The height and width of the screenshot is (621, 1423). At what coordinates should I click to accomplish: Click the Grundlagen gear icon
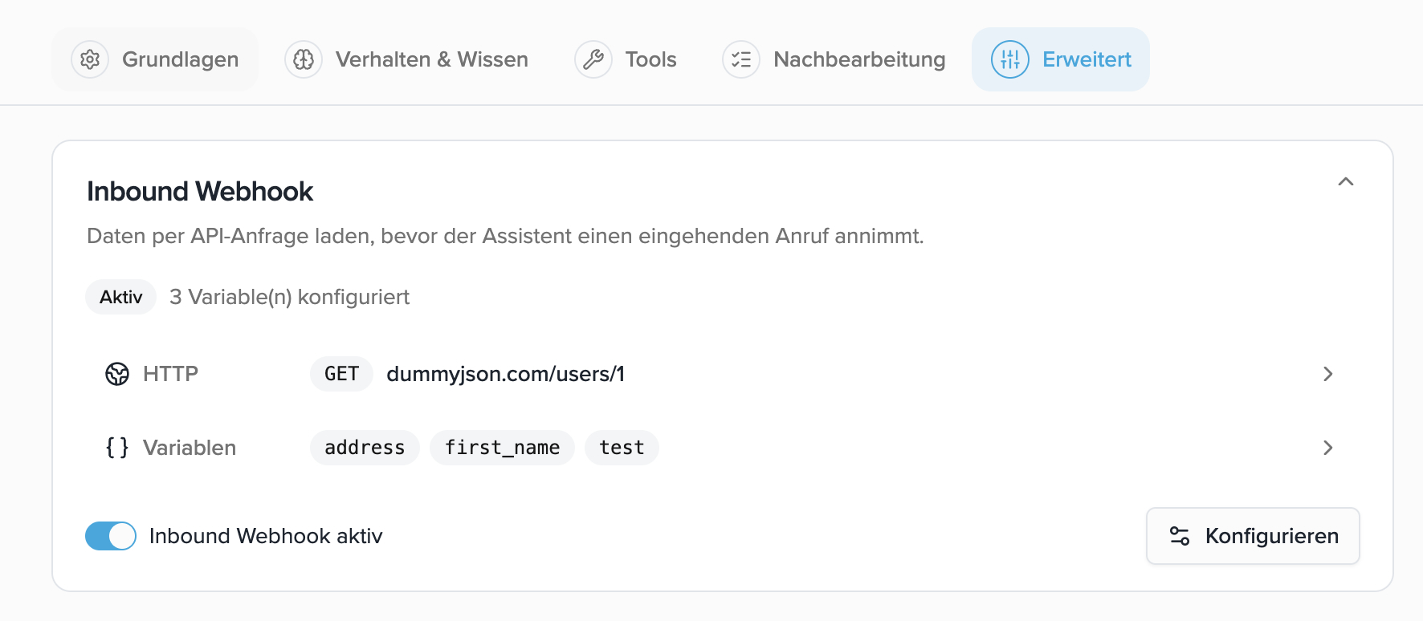[x=90, y=59]
